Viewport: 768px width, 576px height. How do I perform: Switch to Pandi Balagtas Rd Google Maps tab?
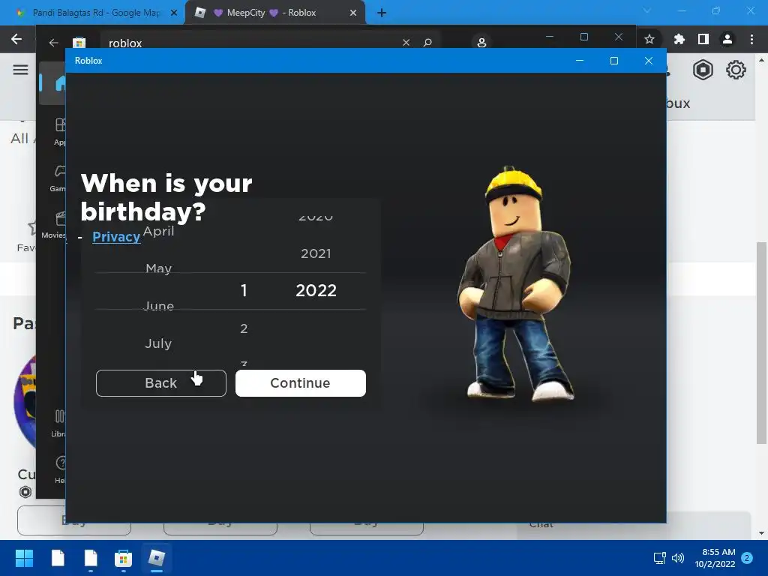pos(96,13)
